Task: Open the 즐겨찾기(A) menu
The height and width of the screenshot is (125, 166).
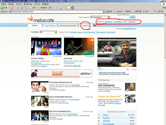Action: 28,4
